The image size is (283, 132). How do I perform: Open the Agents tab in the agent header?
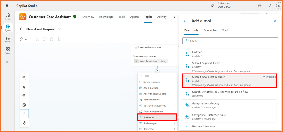(x=135, y=17)
